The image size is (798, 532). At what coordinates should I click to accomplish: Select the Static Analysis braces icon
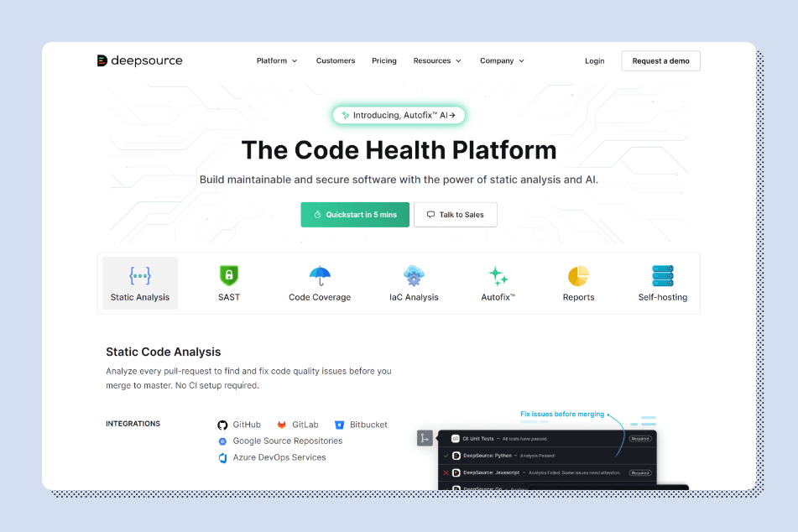(140, 275)
